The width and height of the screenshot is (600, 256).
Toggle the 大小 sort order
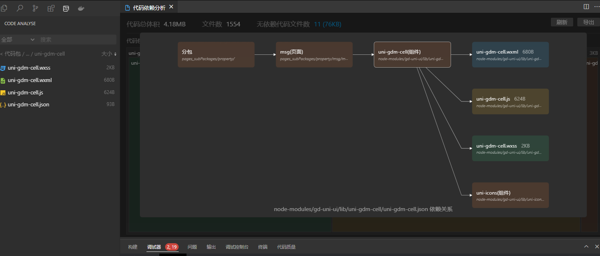coord(109,54)
